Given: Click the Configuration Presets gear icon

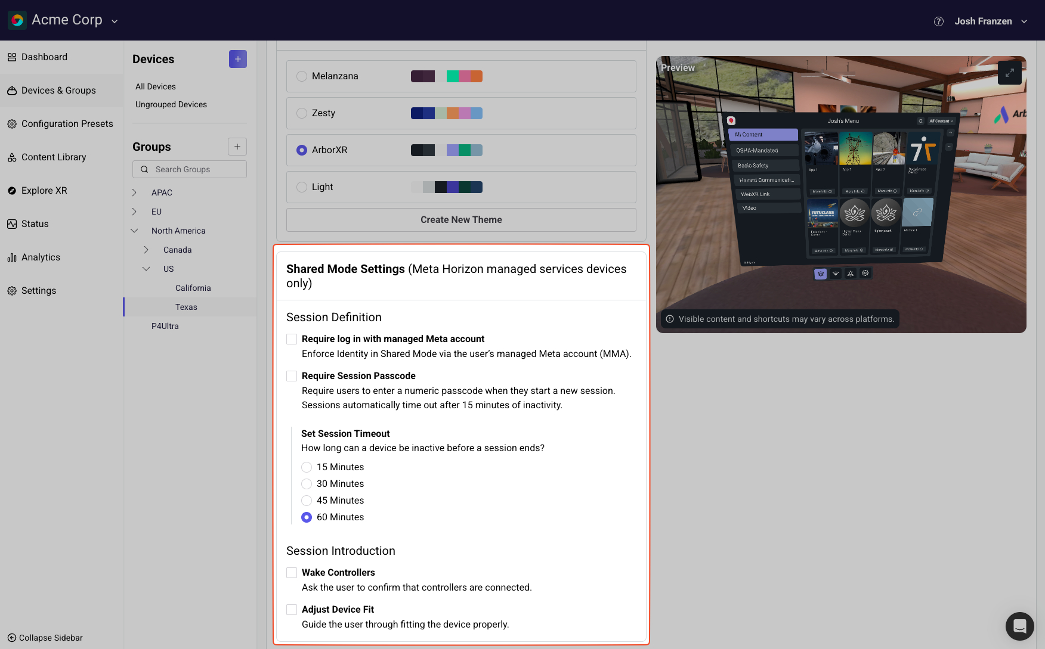Looking at the screenshot, I should point(12,124).
